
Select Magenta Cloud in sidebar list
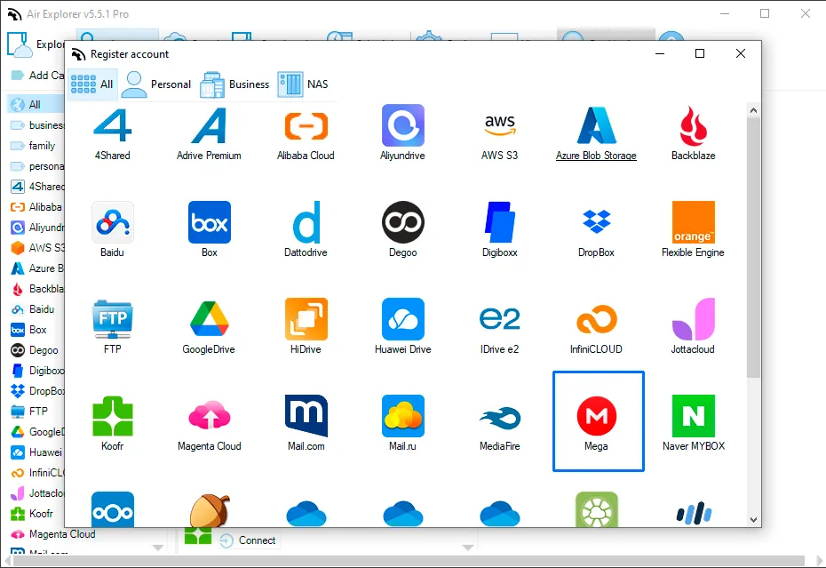(x=52, y=534)
